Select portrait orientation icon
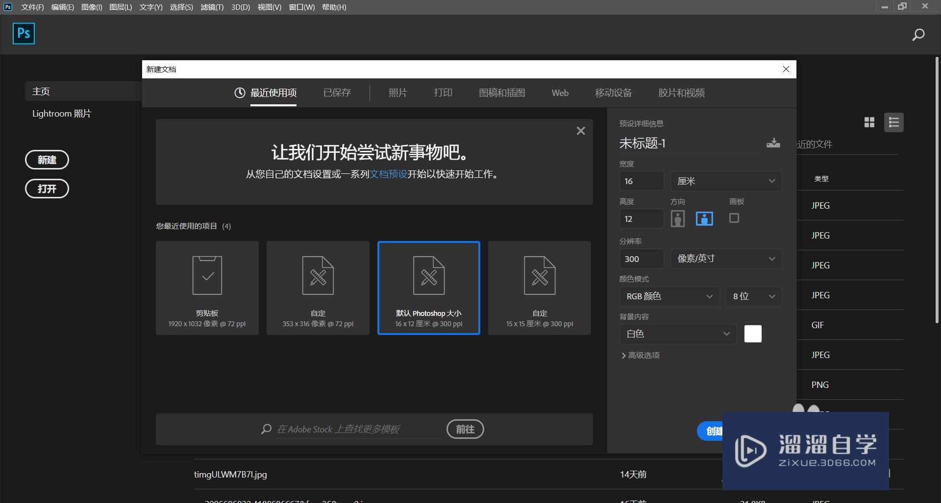 (678, 218)
